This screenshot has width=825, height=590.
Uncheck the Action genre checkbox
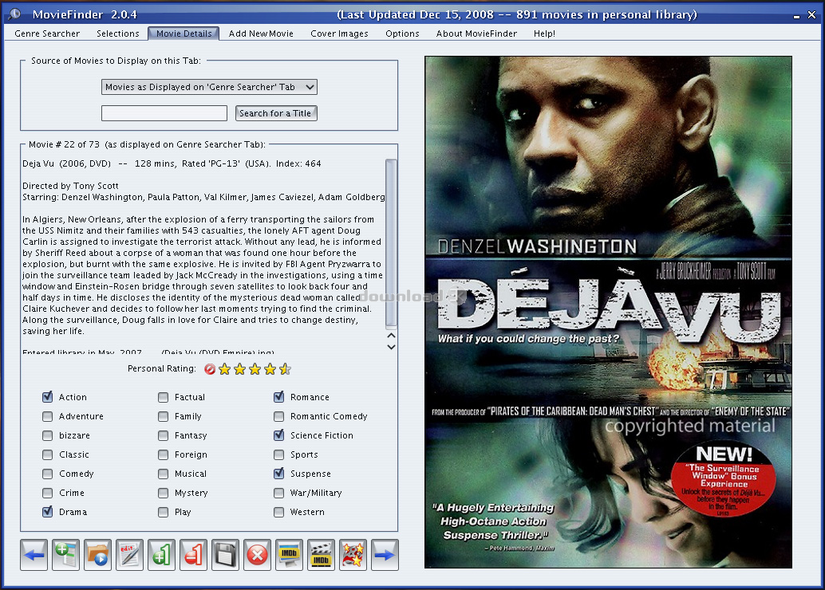[x=47, y=397]
